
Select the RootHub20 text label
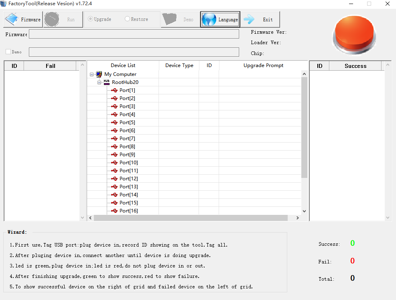(x=125, y=82)
